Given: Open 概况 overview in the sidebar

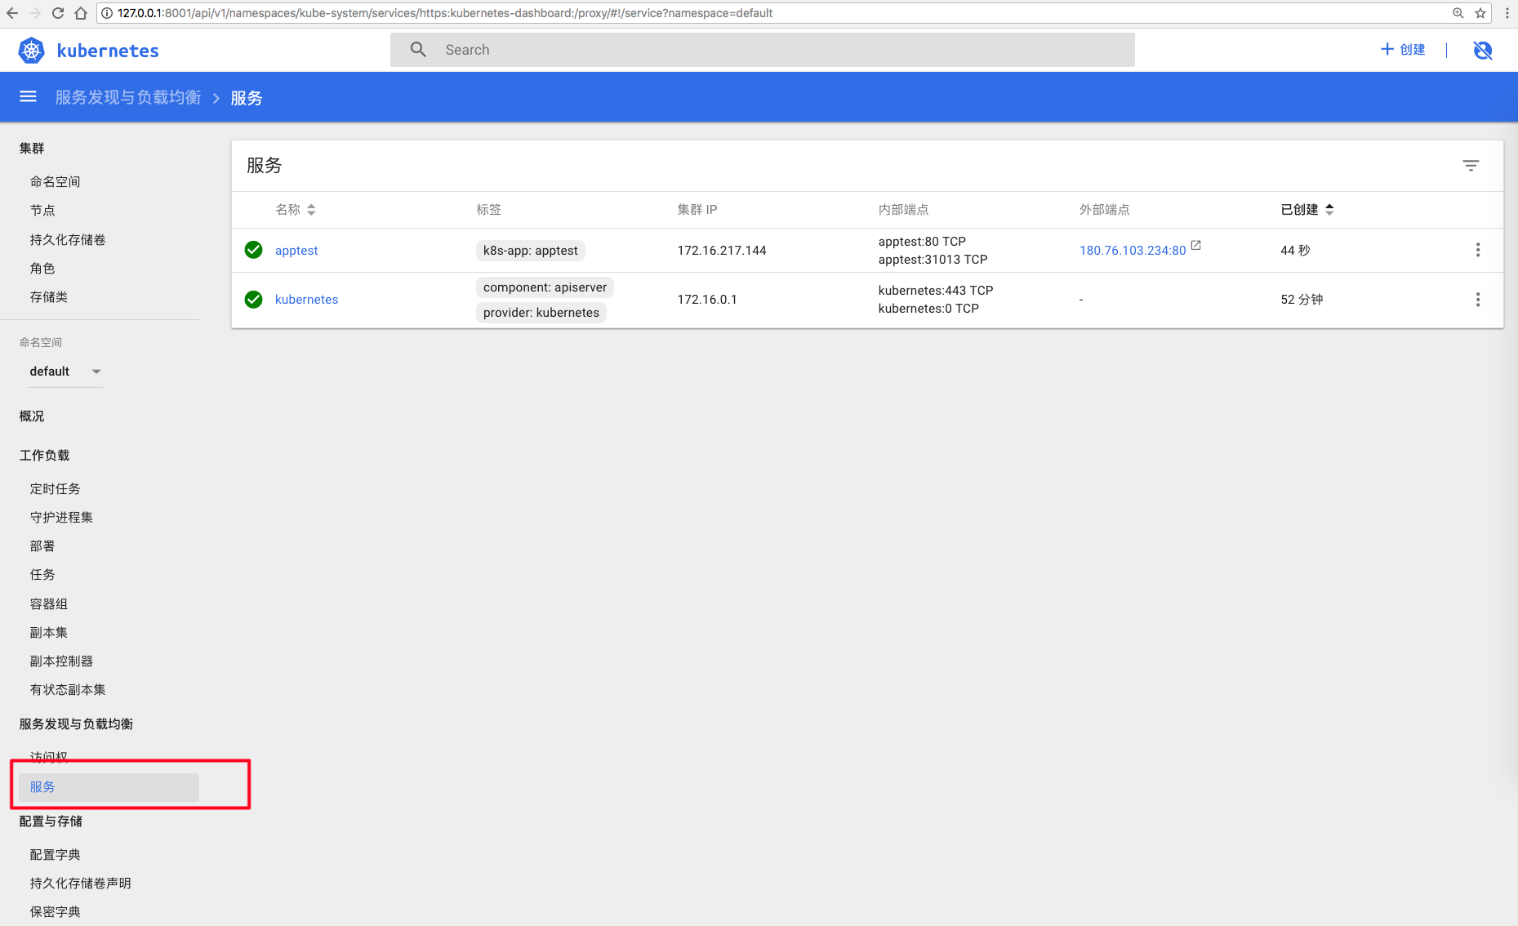Looking at the screenshot, I should pyautogui.click(x=32, y=416).
